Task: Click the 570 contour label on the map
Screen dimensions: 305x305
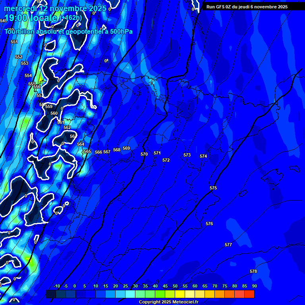Action: [x=144, y=154]
